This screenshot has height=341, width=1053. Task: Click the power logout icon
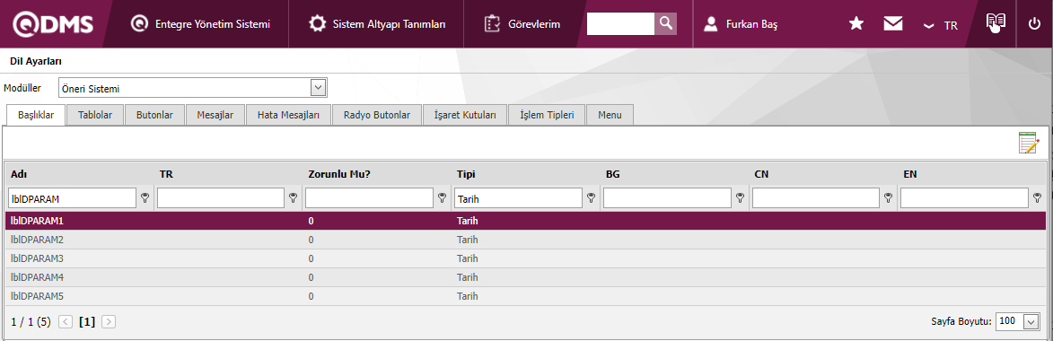(1034, 24)
